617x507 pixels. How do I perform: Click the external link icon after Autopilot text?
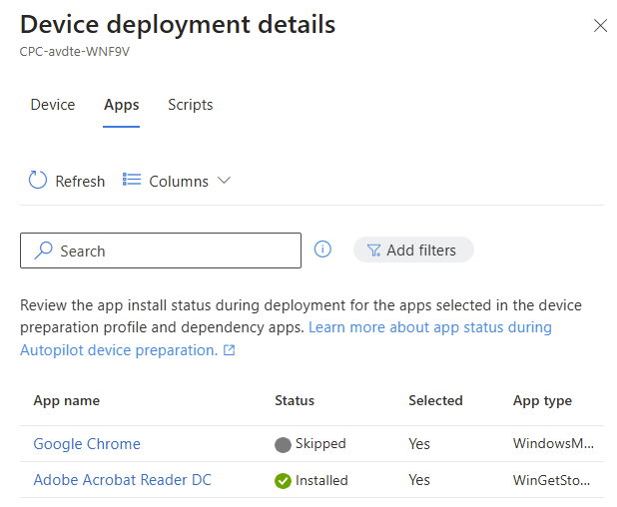(x=230, y=350)
